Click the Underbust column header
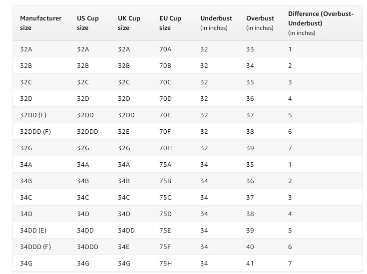Viewport: 367px width, 274px height. pyautogui.click(x=216, y=23)
